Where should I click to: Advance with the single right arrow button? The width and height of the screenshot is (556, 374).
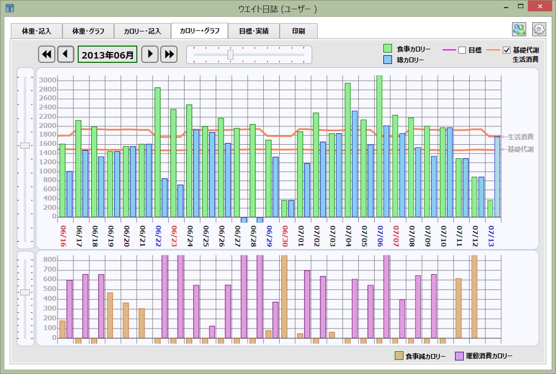click(150, 55)
